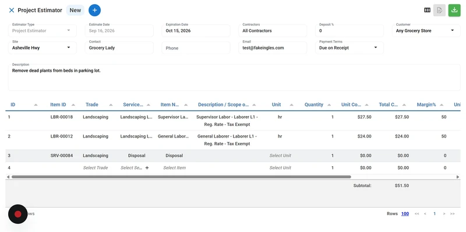The image size is (466, 232).
Task: Close the Project Estimator with the X icon
Action: tap(12, 10)
